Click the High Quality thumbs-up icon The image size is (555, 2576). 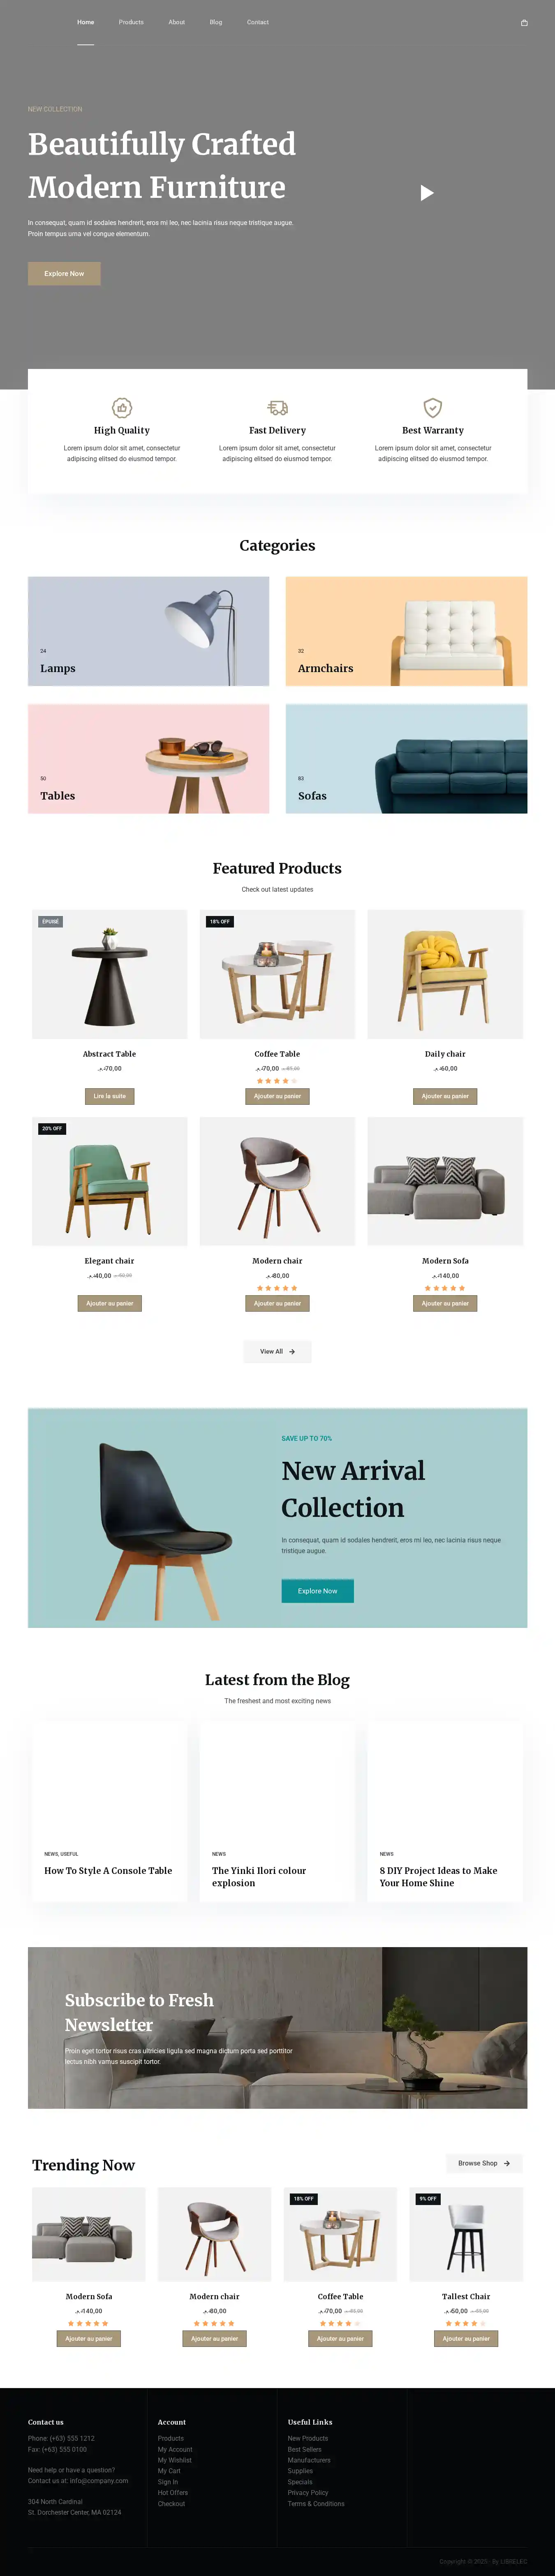coord(122,407)
